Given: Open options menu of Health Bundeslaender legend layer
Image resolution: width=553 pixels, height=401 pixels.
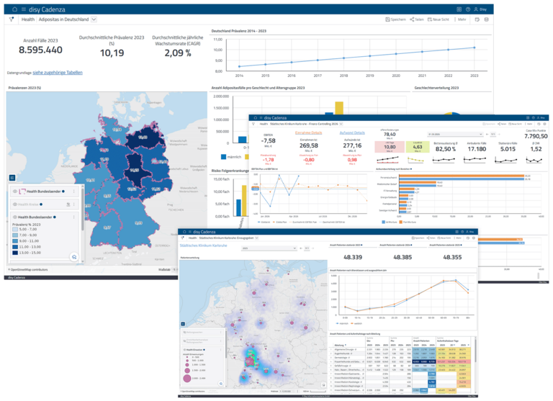Looking at the screenshot, I should [x=73, y=217].
